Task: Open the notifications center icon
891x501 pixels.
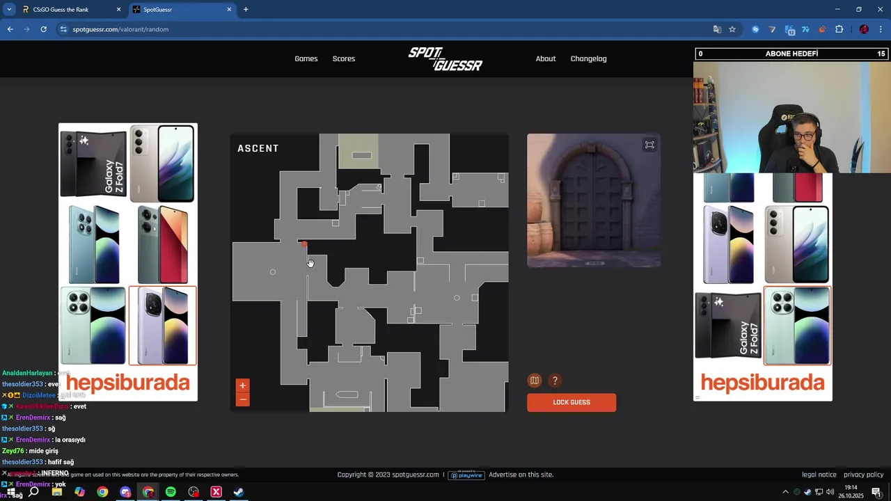Action: click(876, 492)
